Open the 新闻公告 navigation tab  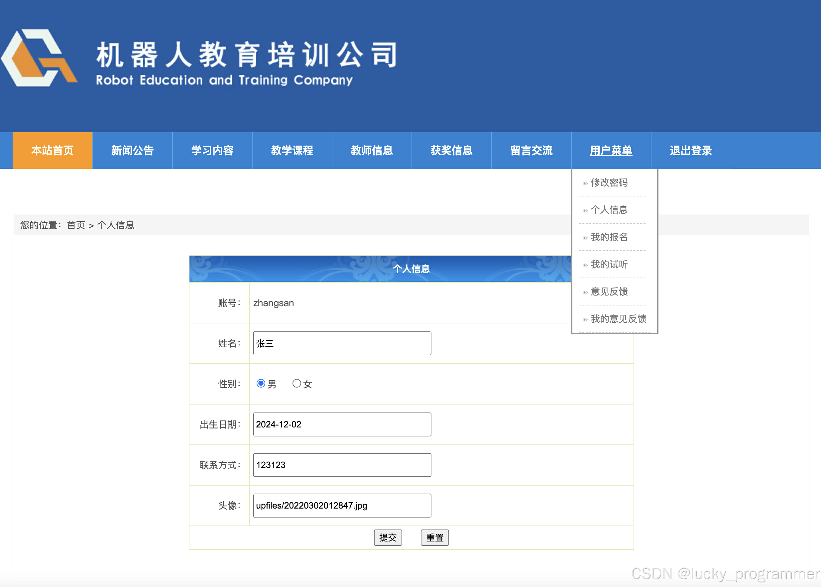tap(132, 150)
